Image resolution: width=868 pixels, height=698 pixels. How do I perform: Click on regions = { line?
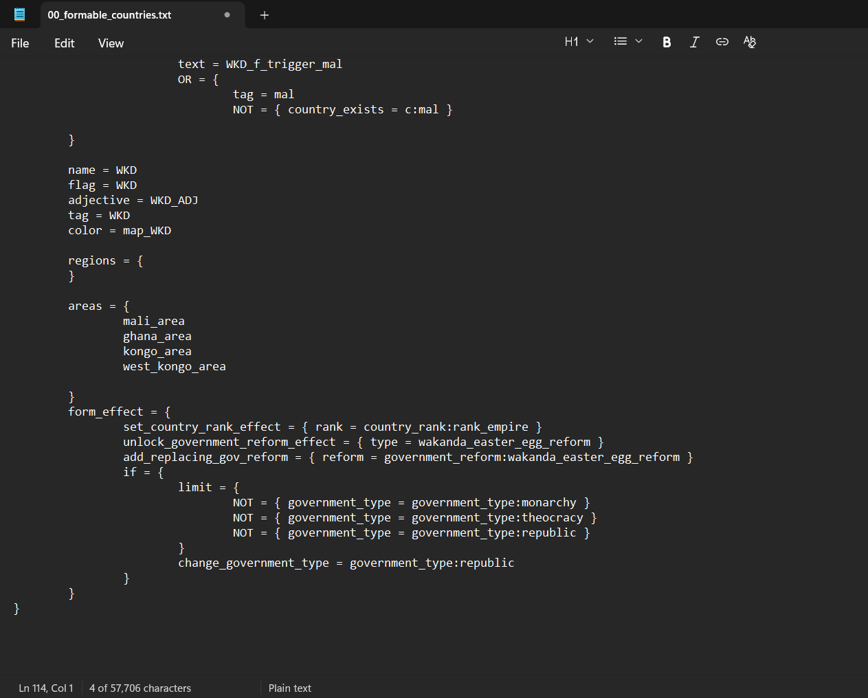click(106, 260)
